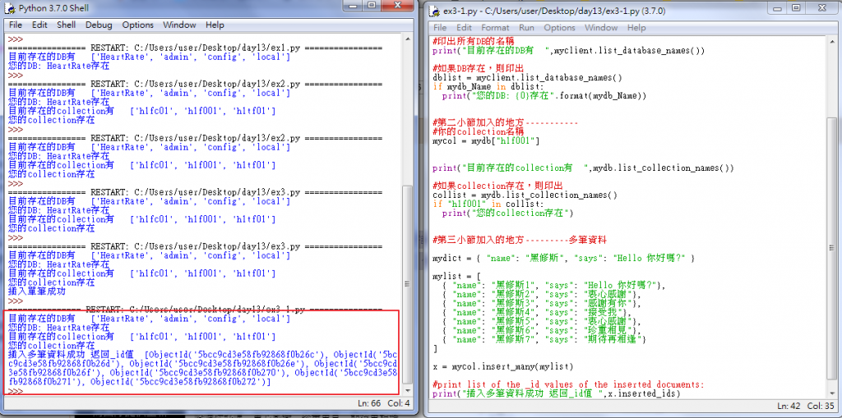
Task: Open Format menu in ex3-1.py editor
Action: click(x=495, y=27)
